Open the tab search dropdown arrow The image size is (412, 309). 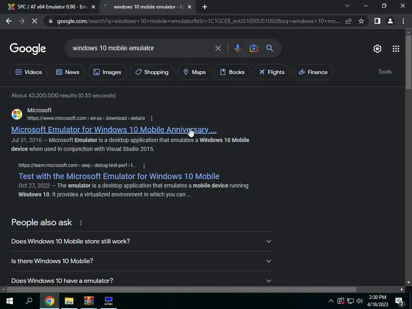pyautogui.click(x=347, y=6)
